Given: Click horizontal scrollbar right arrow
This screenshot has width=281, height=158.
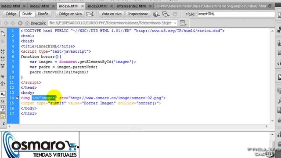Looking at the screenshot, I should (267, 126).
